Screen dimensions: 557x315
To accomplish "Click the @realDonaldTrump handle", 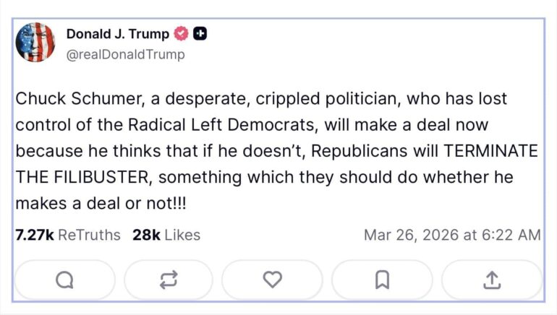I will 125,54.
